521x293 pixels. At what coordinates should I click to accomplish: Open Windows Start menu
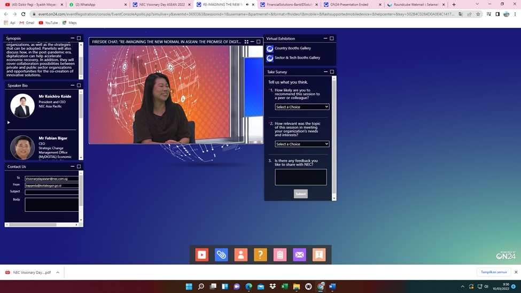(189, 287)
